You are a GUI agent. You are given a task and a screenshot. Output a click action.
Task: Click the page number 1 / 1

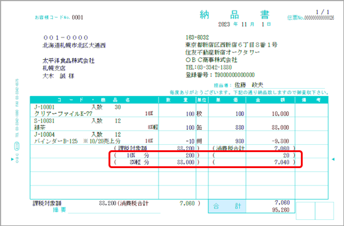click(x=322, y=12)
